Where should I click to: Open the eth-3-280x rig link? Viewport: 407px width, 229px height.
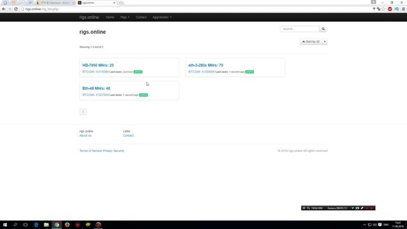click(x=205, y=65)
